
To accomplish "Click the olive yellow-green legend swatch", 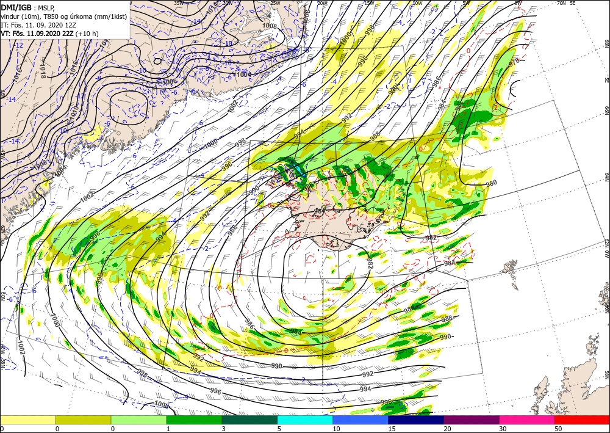I will coord(83,420).
